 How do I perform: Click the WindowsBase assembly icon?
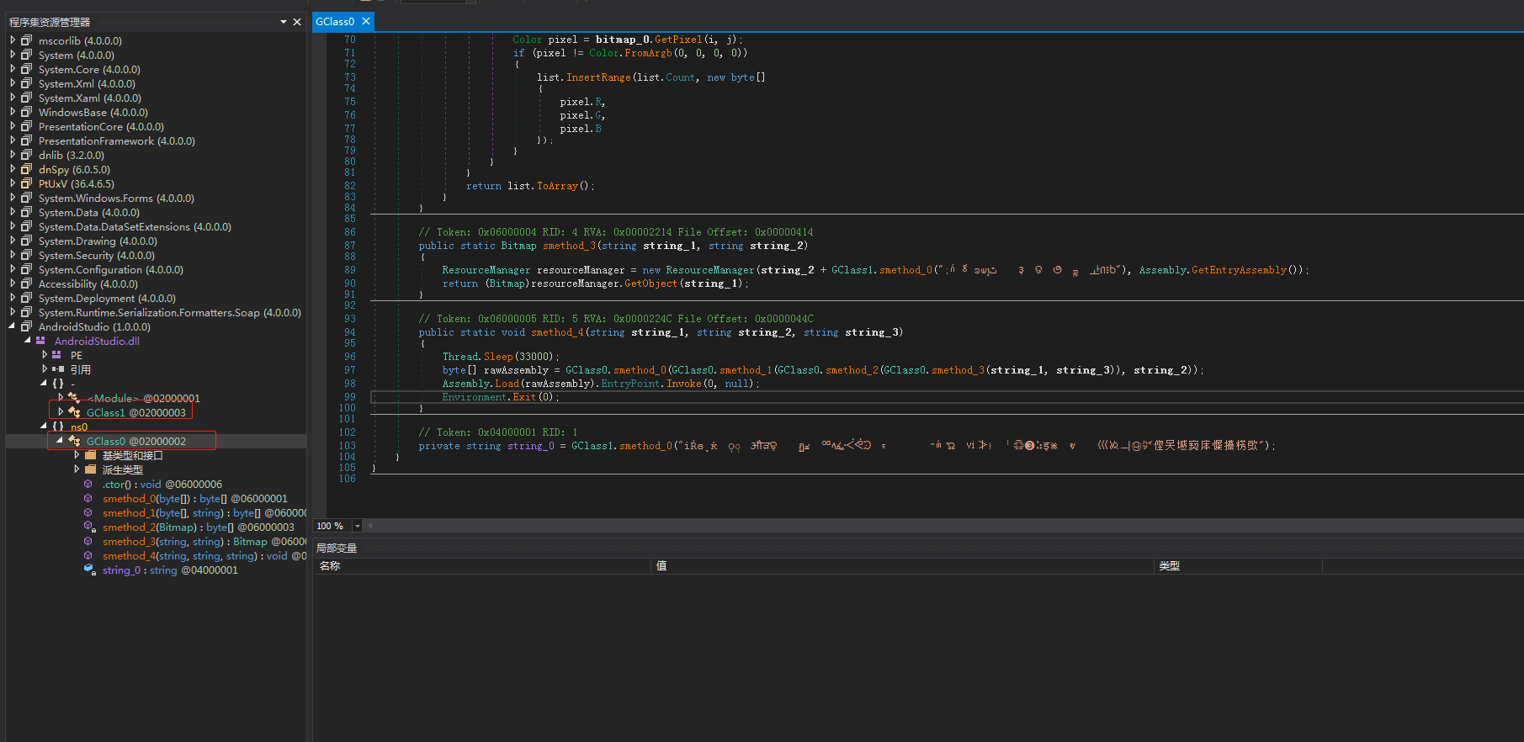(x=26, y=112)
